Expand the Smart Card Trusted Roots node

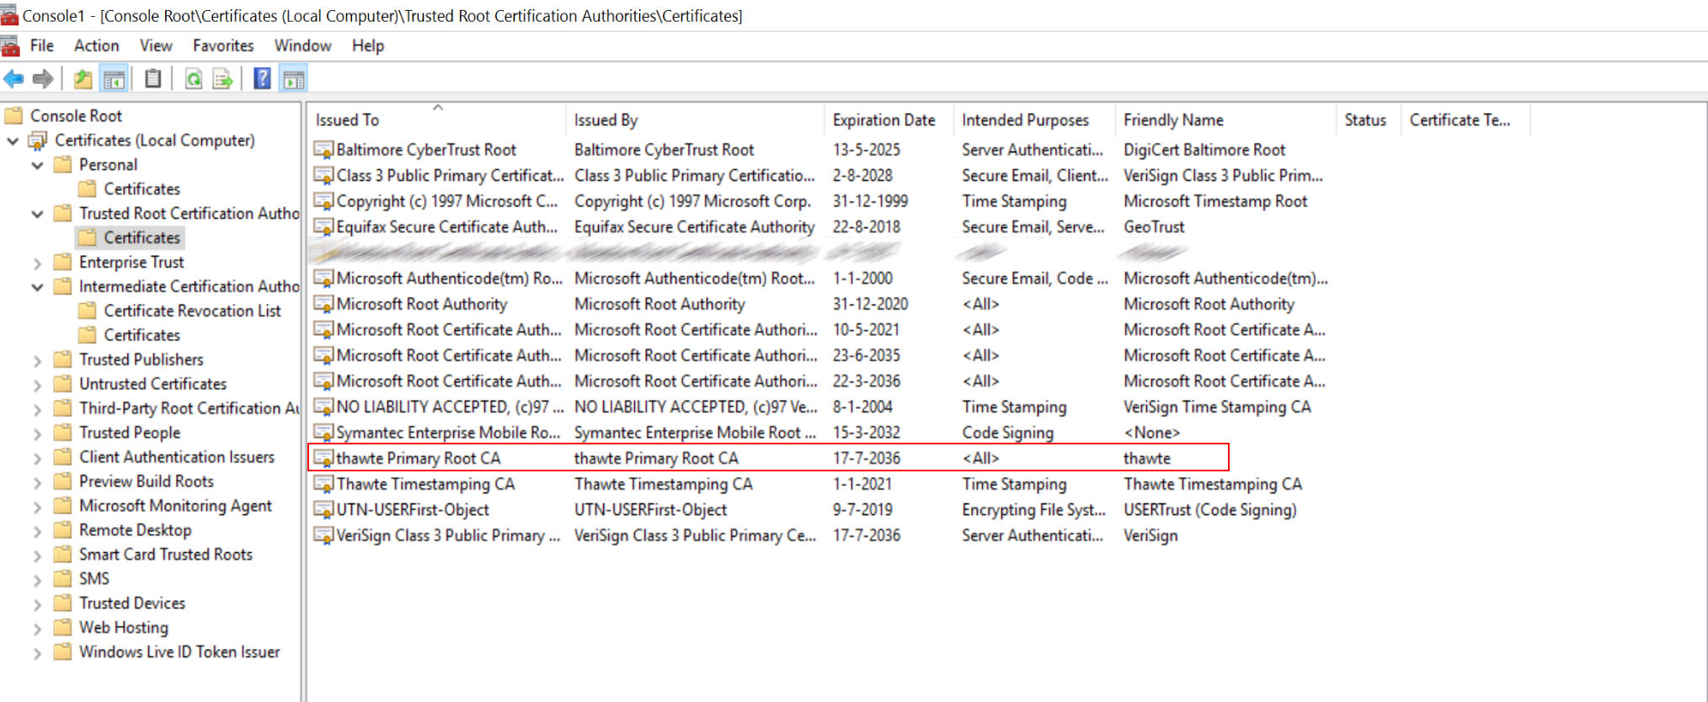[37, 556]
